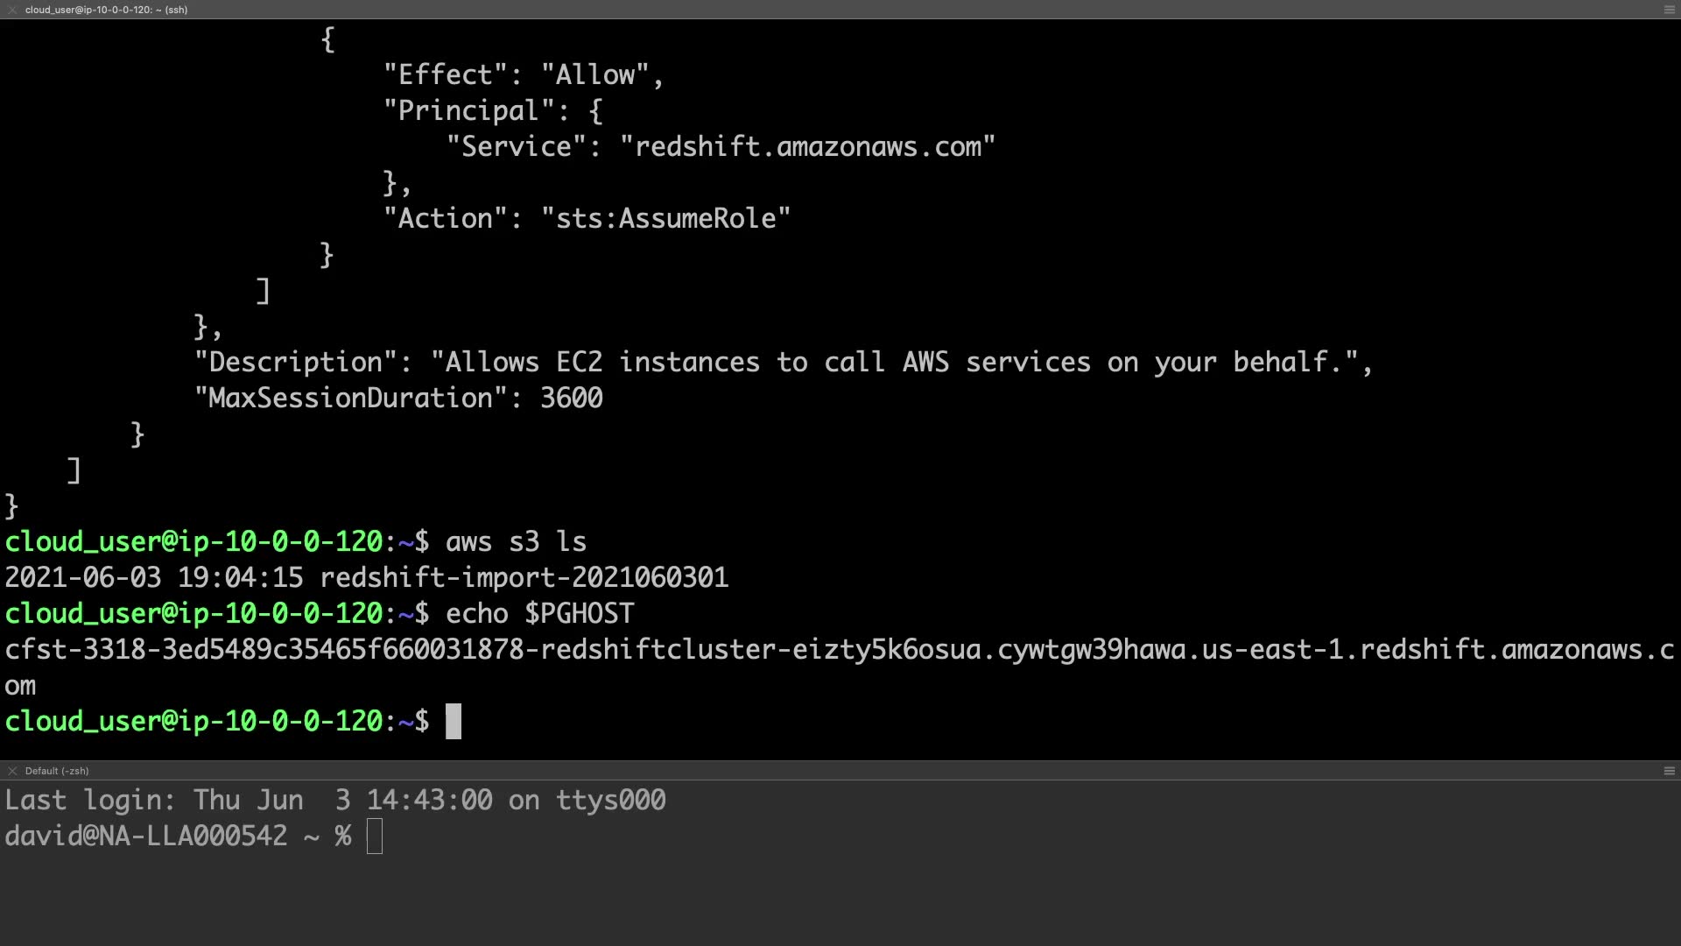Screen dimensions: 1681x946
Task: Close the Default zsh pane
Action: click(11, 771)
